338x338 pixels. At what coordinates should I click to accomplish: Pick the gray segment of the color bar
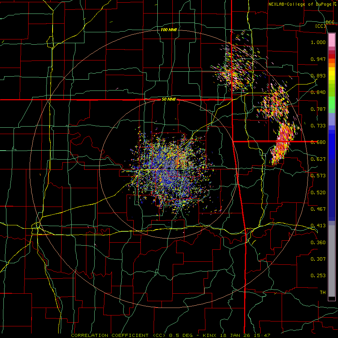(332, 261)
